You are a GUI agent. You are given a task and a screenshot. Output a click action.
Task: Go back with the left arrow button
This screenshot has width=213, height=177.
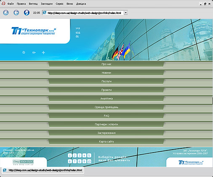[x=16, y=13]
